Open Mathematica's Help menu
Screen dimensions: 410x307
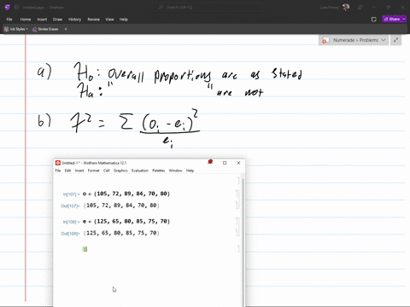coord(190,171)
